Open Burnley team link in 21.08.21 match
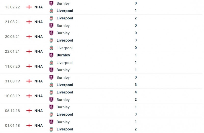The width and height of the screenshot is (204, 133). point(63,26)
